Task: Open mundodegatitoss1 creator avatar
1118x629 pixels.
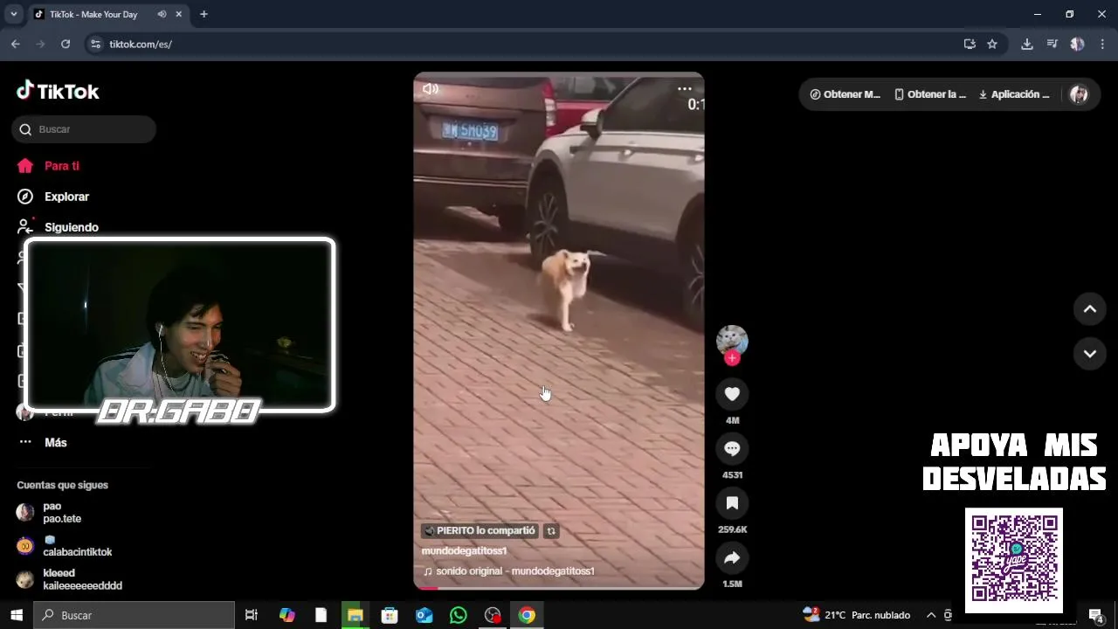Action: (x=732, y=341)
